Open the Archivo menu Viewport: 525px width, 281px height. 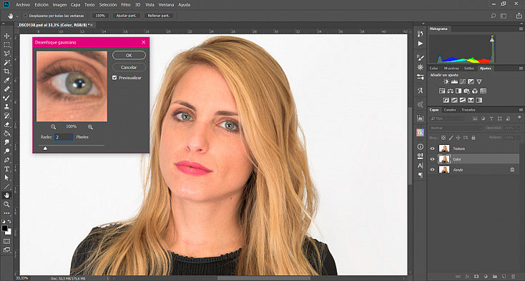click(x=23, y=5)
